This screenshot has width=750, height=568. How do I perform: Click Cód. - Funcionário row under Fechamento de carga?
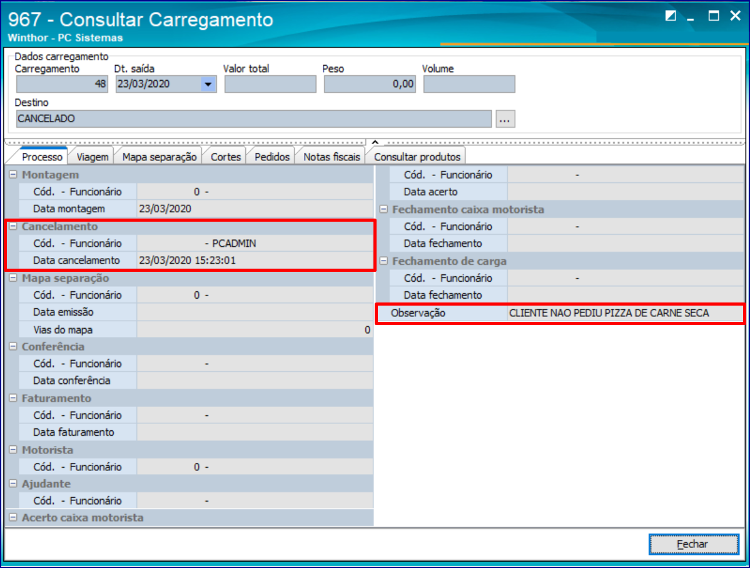567,278
